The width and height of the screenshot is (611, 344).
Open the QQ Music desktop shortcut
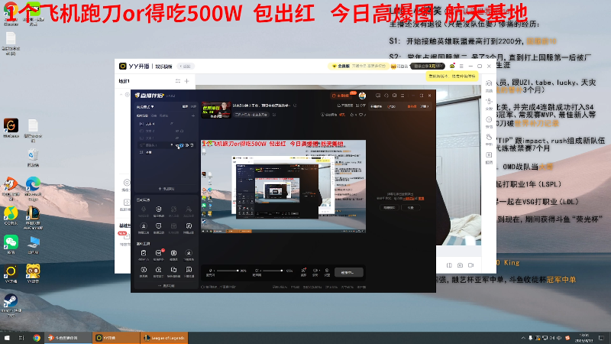(x=11, y=216)
